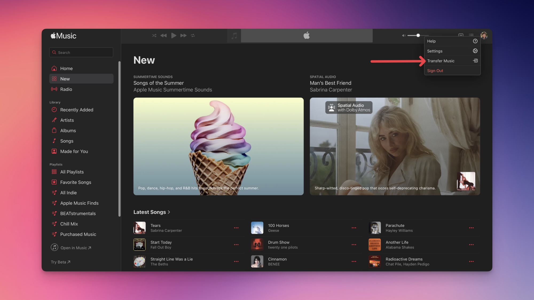Viewport: 534px width, 300px height.
Task: Open the Apple Music Finds playlist
Action: 81,203
